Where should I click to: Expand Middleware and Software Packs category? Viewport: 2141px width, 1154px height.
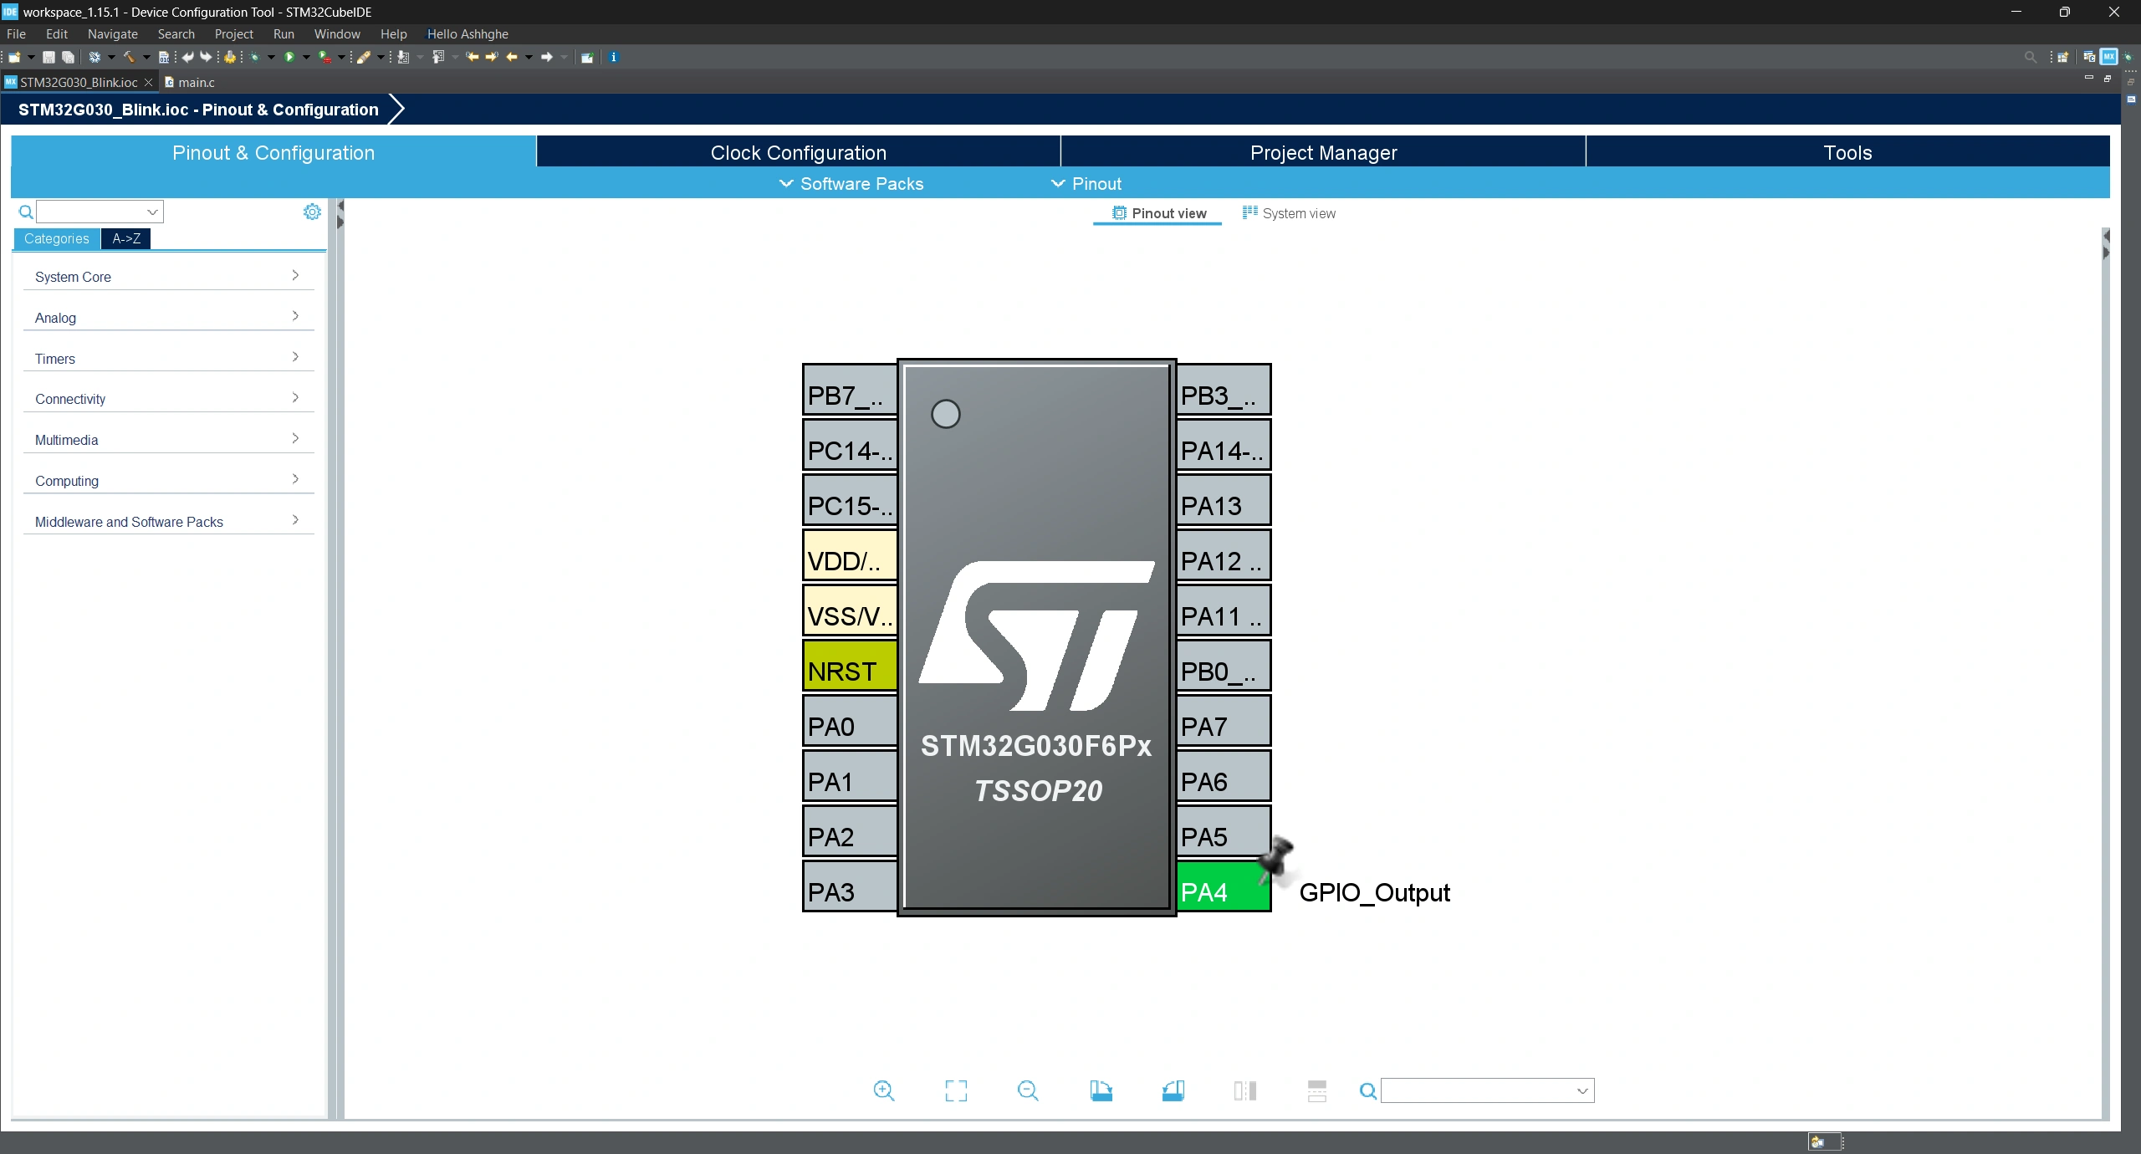coord(168,521)
